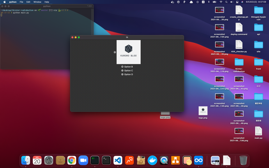This screenshot has width=269, height=168.
Task: Select the site folder on desktop
Action: pyautogui.click(x=258, y=46)
